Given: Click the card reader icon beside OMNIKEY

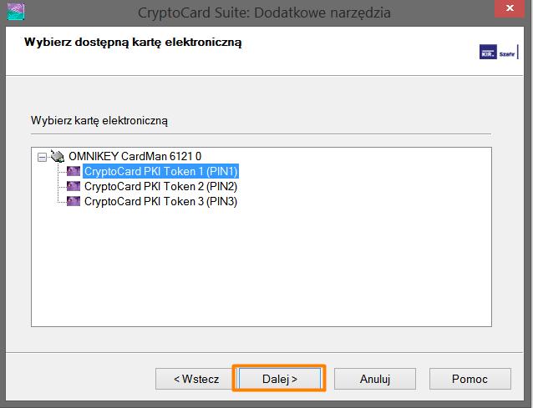Looking at the screenshot, I should 57,156.
